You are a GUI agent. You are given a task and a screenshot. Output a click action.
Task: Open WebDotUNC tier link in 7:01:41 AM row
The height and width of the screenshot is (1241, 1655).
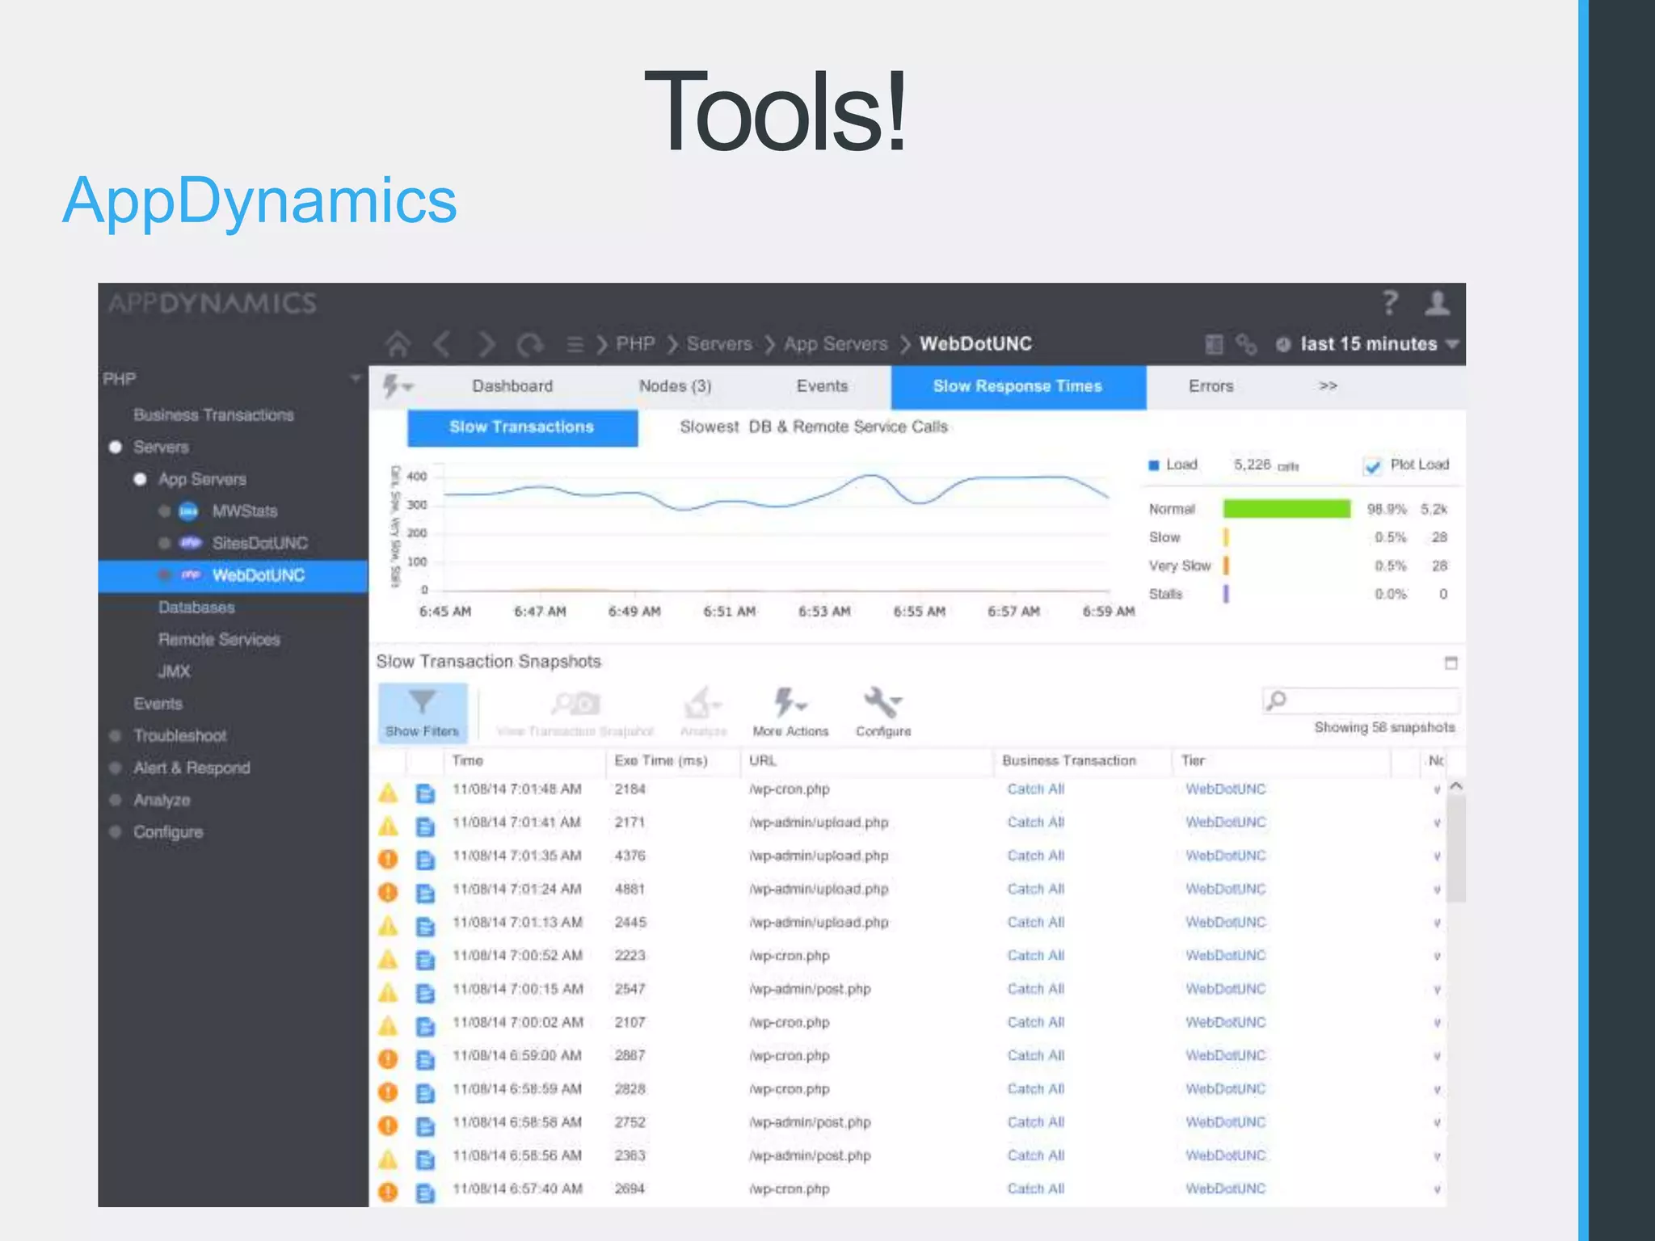pyautogui.click(x=1225, y=822)
